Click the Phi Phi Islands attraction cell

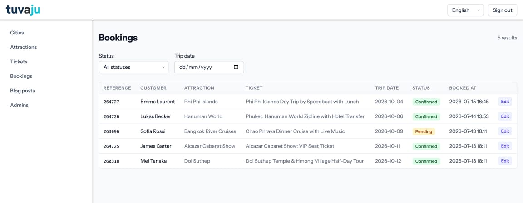pyautogui.click(x=201, y=101)
